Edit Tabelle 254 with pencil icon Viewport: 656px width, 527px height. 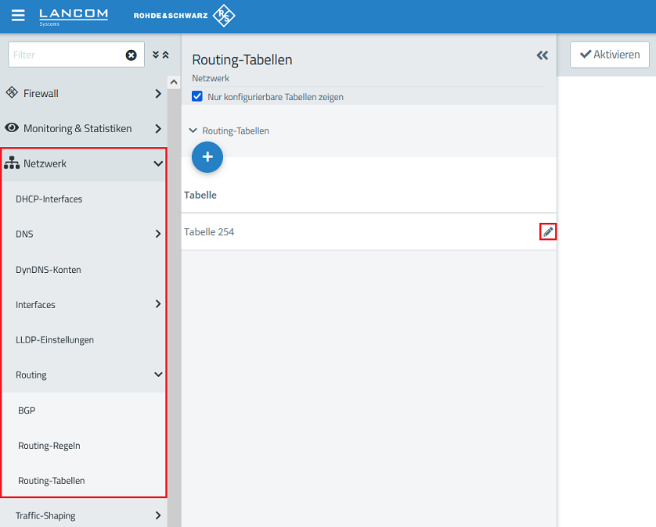tap(548, 231)
